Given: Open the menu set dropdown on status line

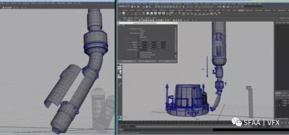Looking at the screenshot, I should pyautogui.click(x=124, y=7).
